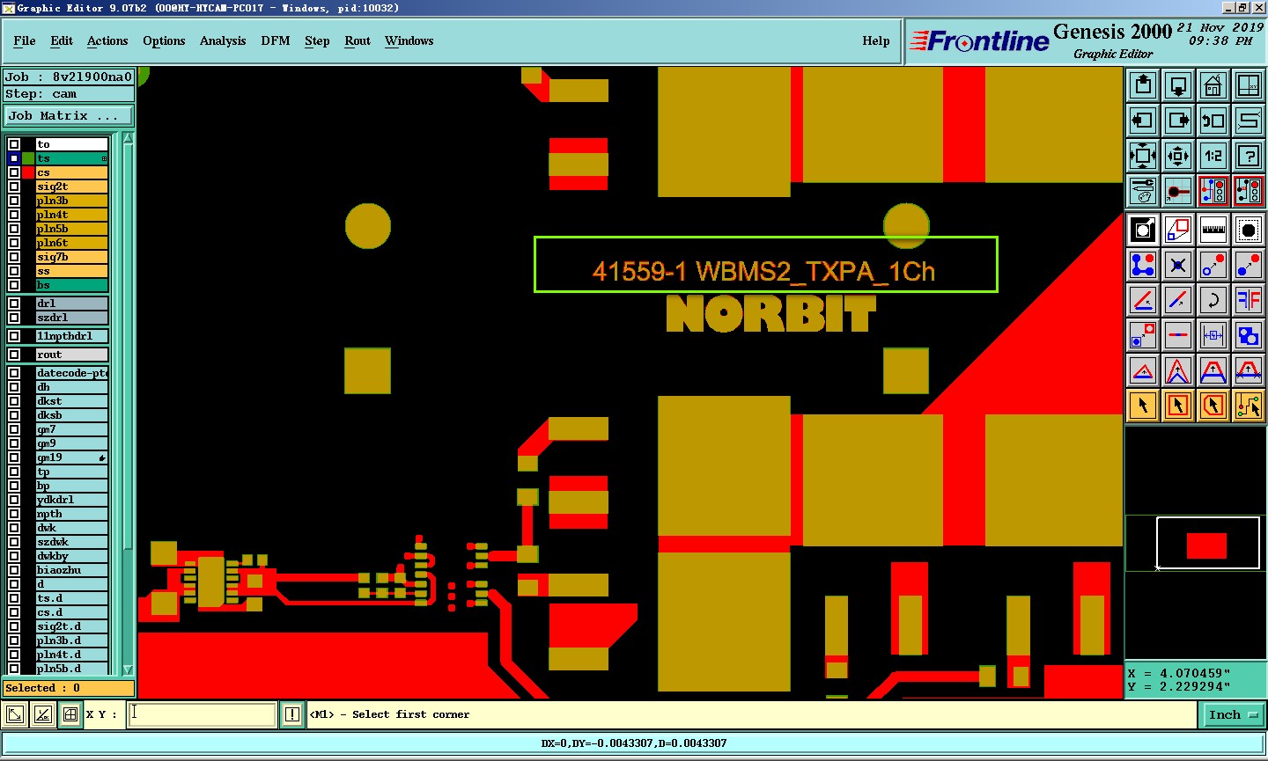This screenshot has width=1268, height=761.
Task: Open the Help menu
Action: 876,40
